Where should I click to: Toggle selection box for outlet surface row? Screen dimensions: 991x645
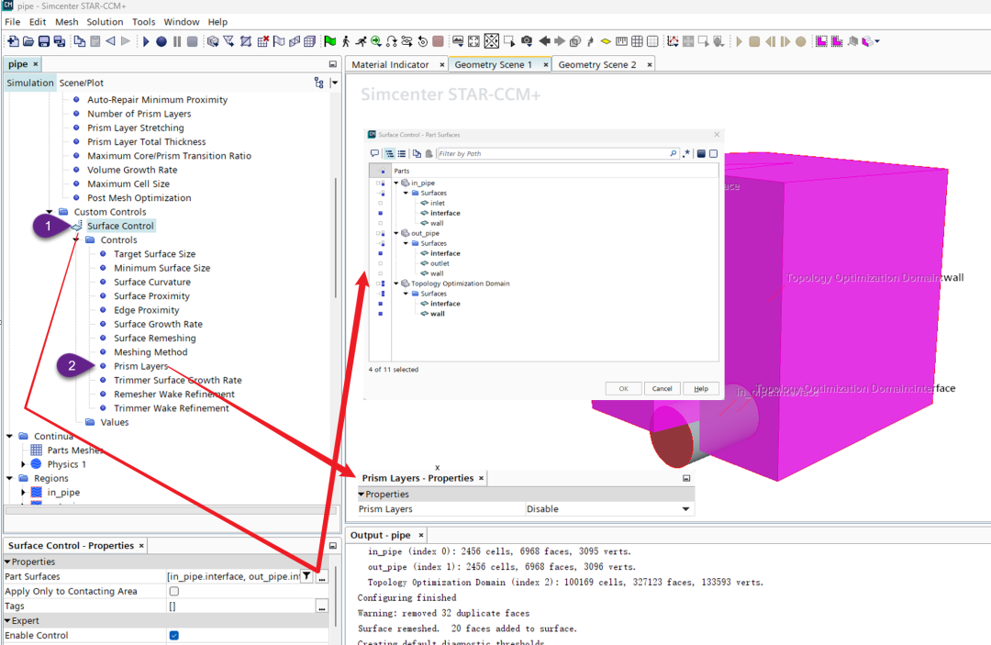(x=381, y=263)
